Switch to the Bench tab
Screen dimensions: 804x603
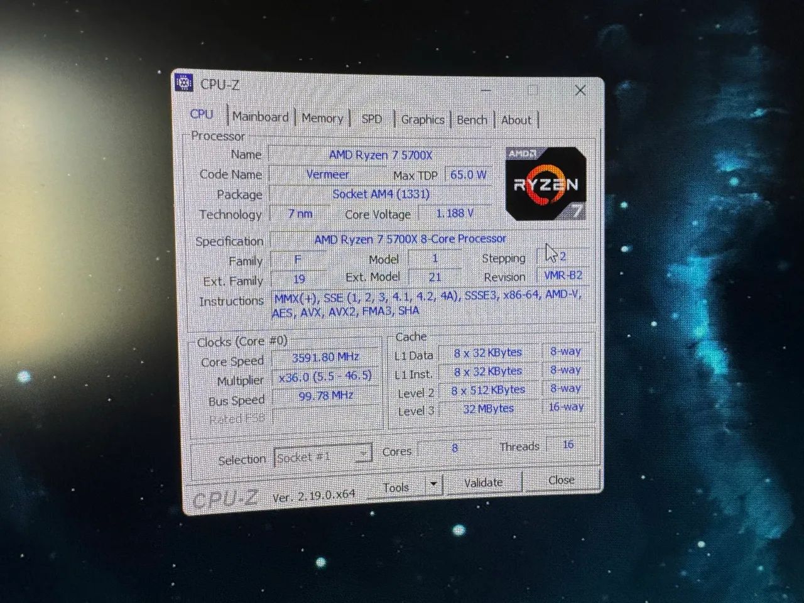click(x=472, y=120)
